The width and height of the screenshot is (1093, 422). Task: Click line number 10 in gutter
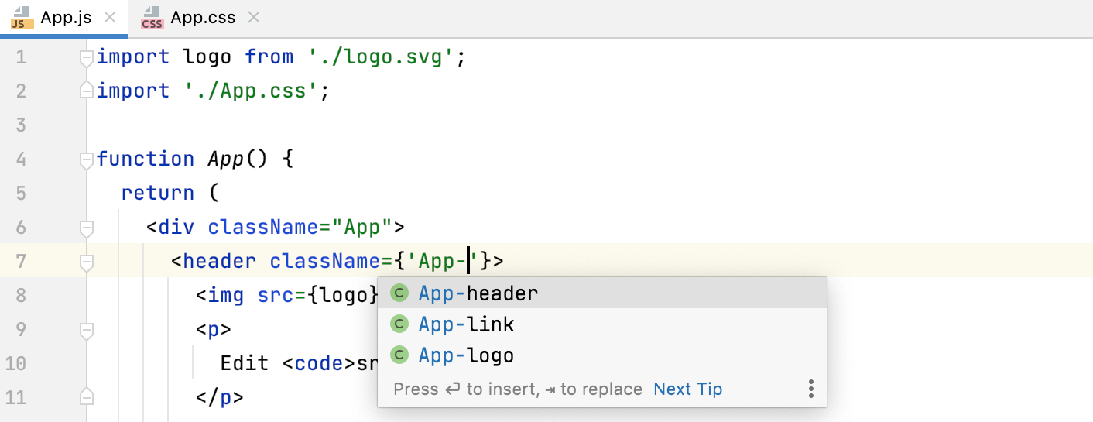coord(15,364)
